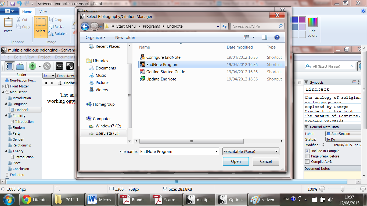Open the Project menu in Scrivener
Image resolution: width=367 pixels, height=206 pixels.
click(x=44, y=57)
